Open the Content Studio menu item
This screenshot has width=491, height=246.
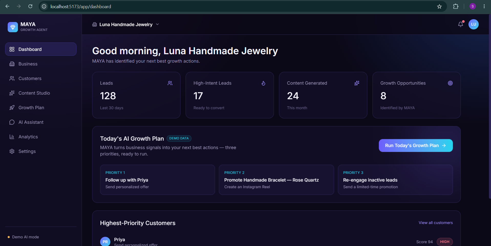(x=41, y=93)
